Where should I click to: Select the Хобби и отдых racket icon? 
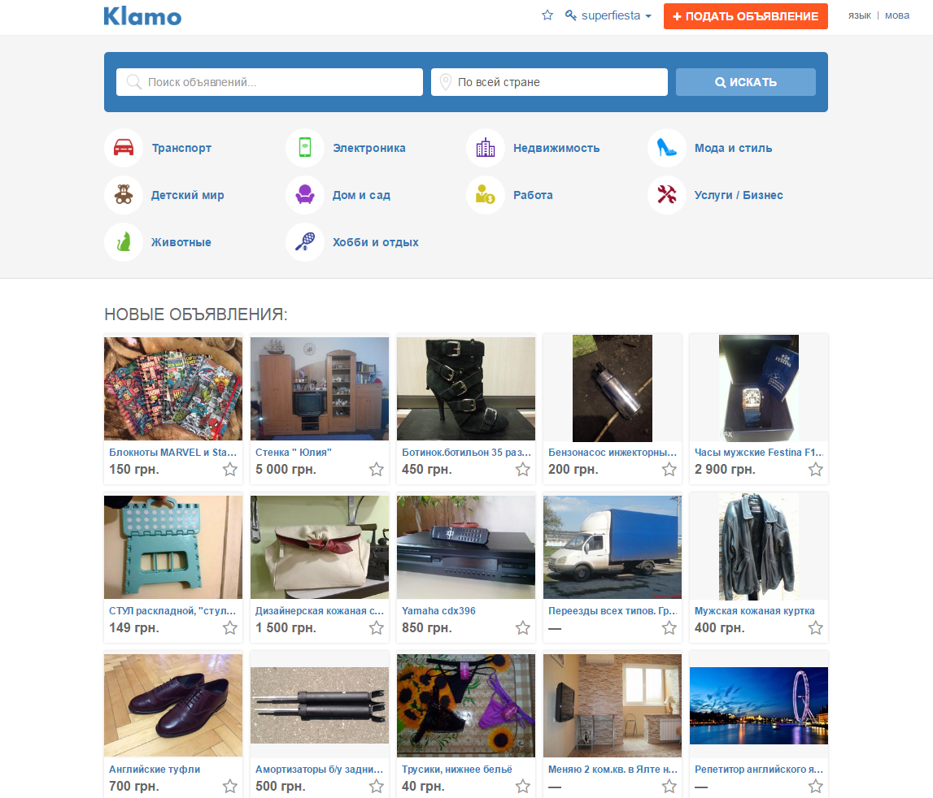pyautogui.click(x=305, y=242)
